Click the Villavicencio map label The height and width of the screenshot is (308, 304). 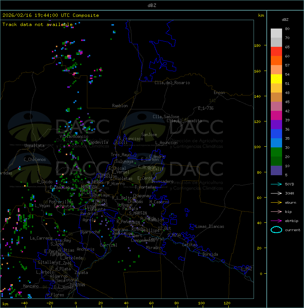(74, 136)
